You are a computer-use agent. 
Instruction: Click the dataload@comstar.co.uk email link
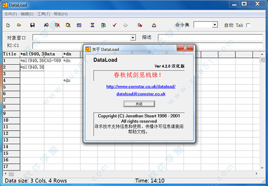(141, 94)
